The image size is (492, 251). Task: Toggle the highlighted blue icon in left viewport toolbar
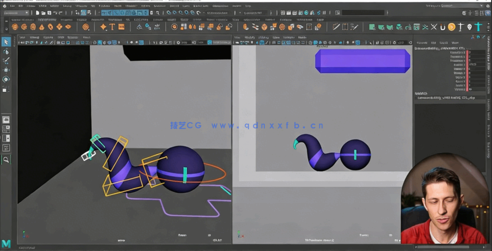pos(100,43)
